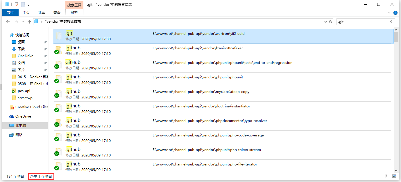Click the Back navigation arrow
401x182 pixels.
point(8,22)
